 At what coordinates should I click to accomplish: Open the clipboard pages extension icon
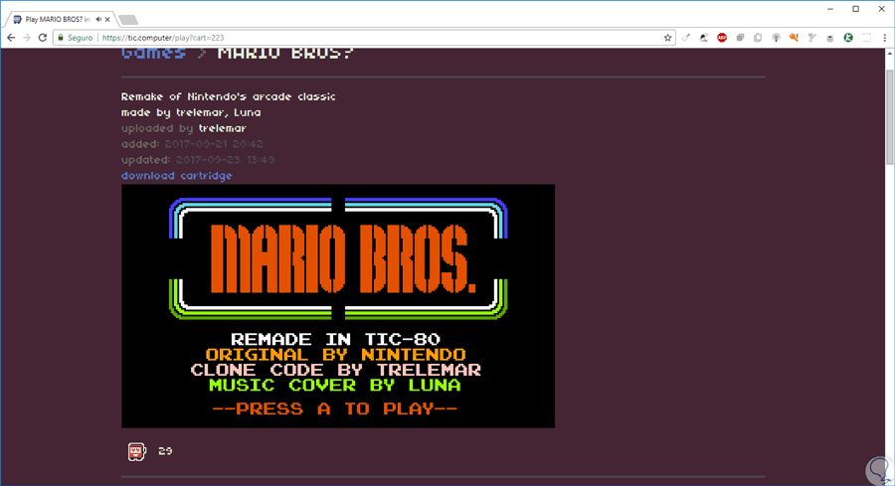(x=758, y=38)
